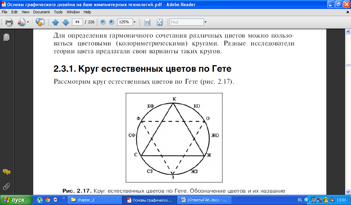Screen dimensions: 351x205
Task: Open the zoom percentage dropdown arrow
Action: (x=134, y=22)
